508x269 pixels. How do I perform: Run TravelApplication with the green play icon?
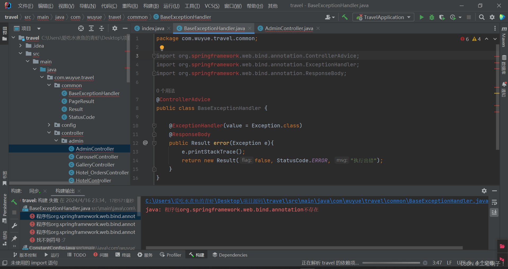421,17
